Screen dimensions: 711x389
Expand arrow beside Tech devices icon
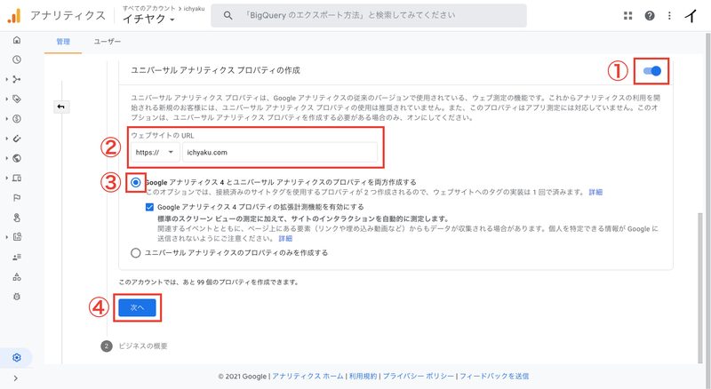tap(7, 178)
